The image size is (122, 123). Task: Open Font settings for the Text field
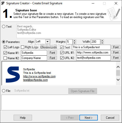(116, 47)
